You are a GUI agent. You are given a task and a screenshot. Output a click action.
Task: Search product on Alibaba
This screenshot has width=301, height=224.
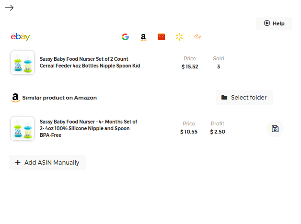(197, 37)
